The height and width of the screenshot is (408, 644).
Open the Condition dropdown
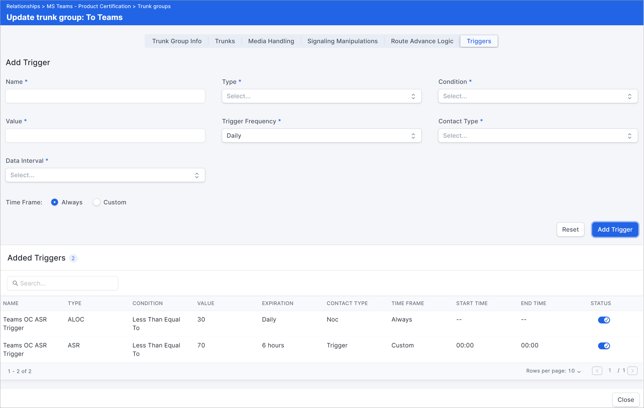538,96
